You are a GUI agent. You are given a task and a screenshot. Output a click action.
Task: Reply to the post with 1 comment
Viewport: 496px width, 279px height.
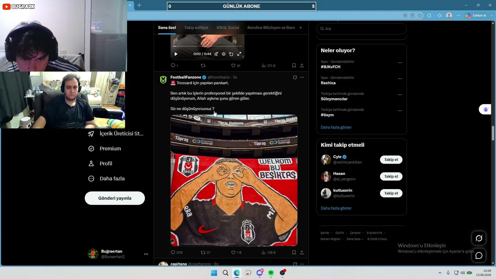(x=174, y=65)
